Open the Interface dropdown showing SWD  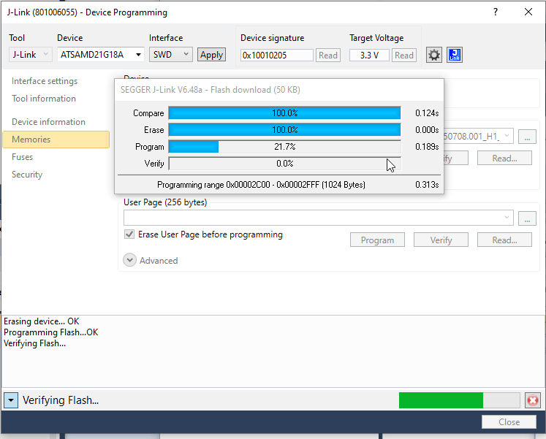(170, 55)
